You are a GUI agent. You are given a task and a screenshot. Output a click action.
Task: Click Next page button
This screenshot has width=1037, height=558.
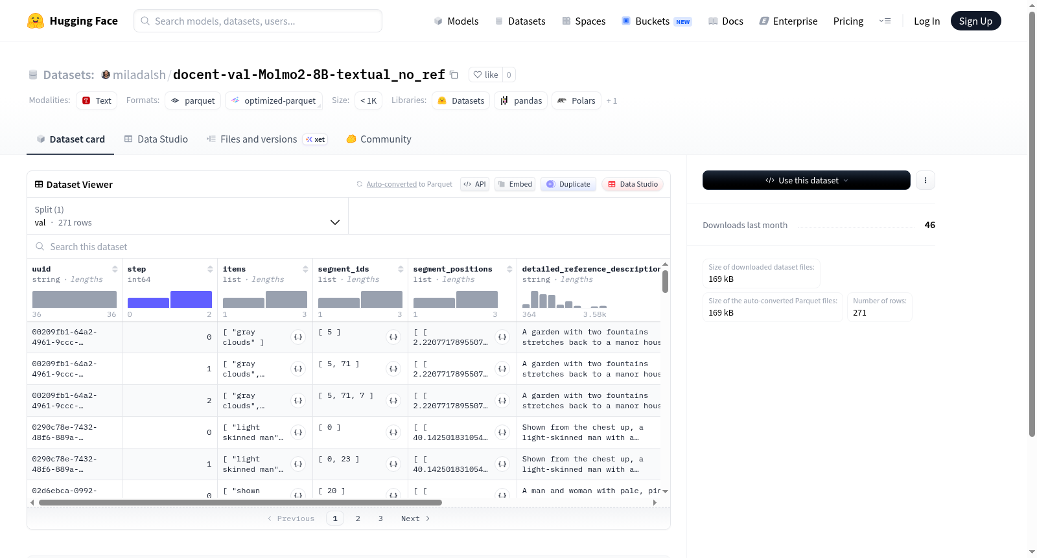point(415,518)
